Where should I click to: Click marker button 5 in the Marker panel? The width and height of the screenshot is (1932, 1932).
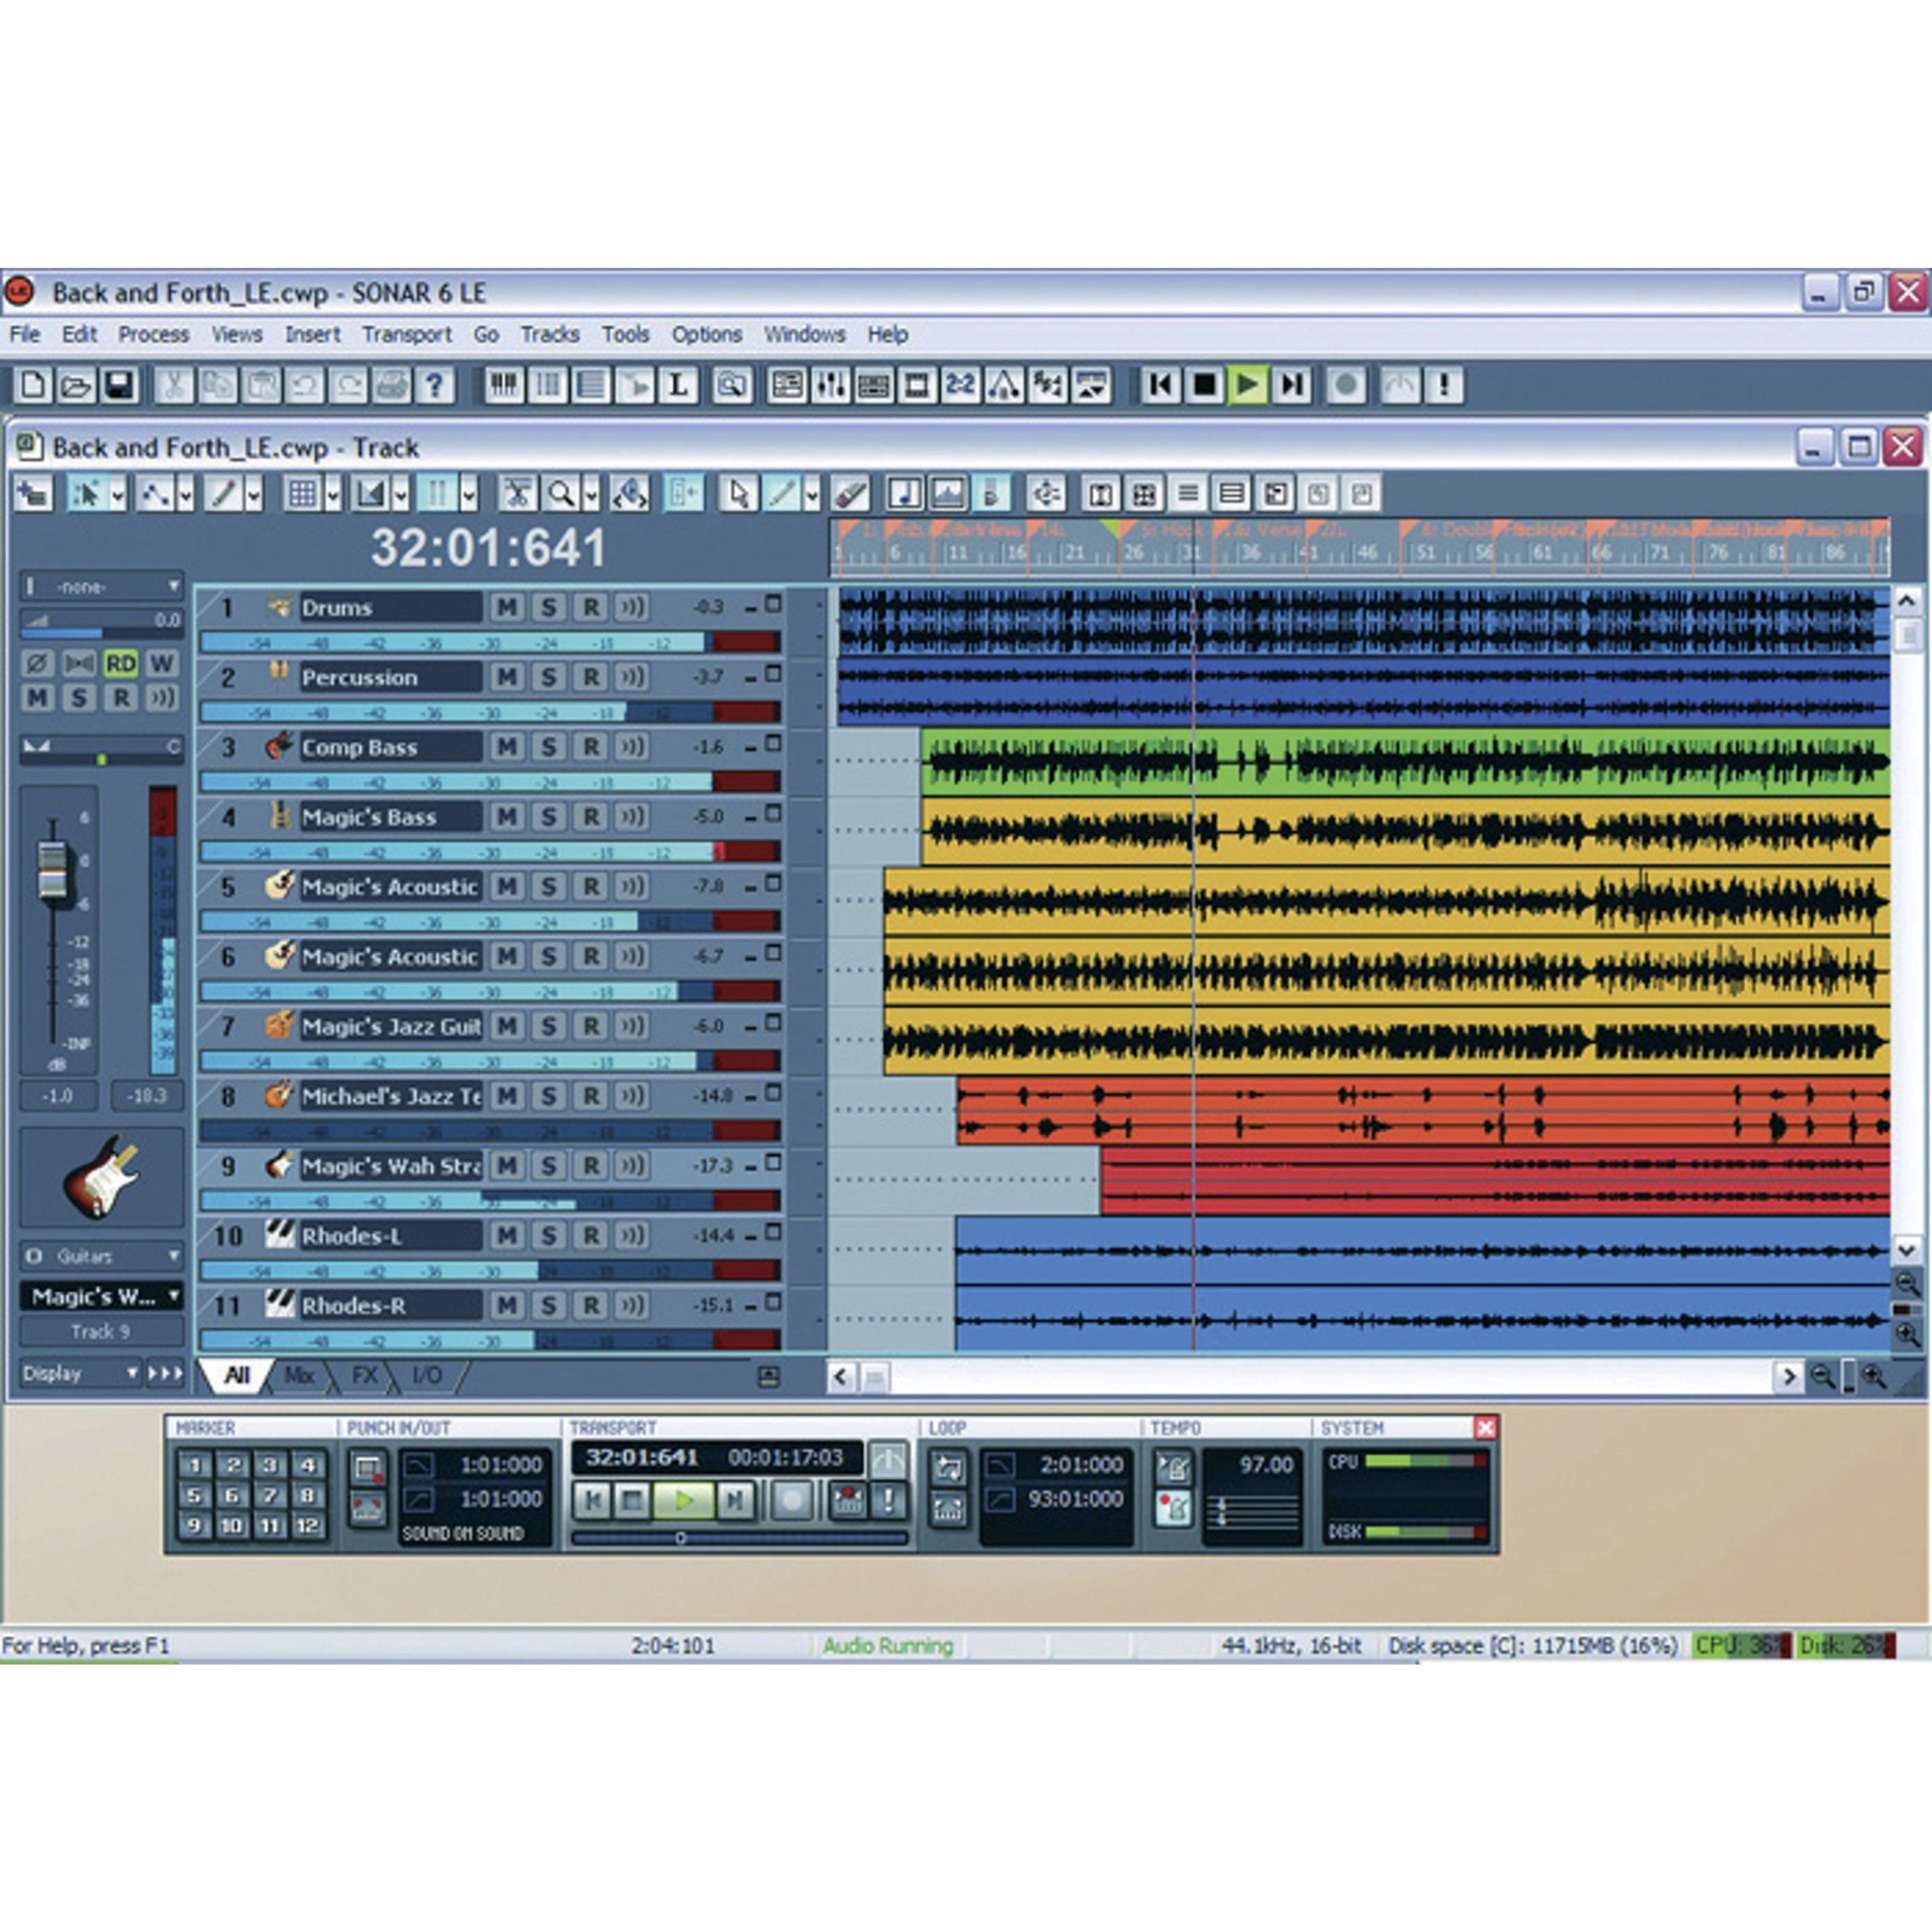coord(194,1496)
